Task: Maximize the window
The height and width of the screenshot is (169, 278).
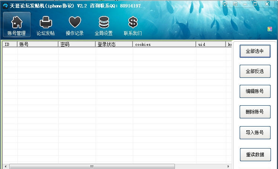Action: click(255, 4)
